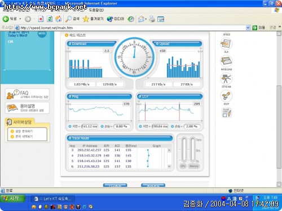
Task: Open the FAQ link in left sidebar
Action: [28, 95]
